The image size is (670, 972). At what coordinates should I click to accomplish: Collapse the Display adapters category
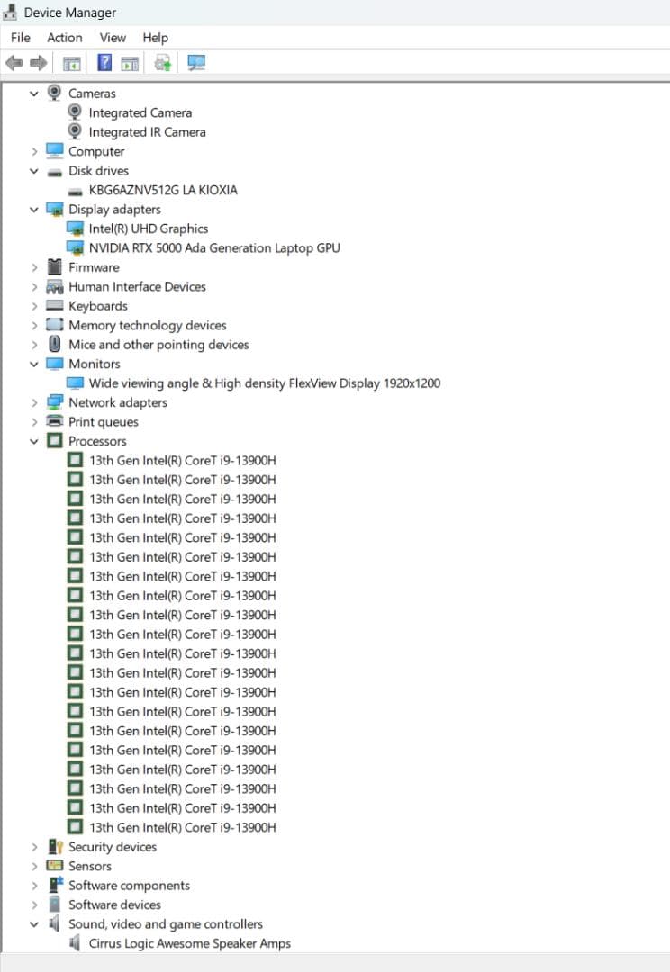point(34,210)
